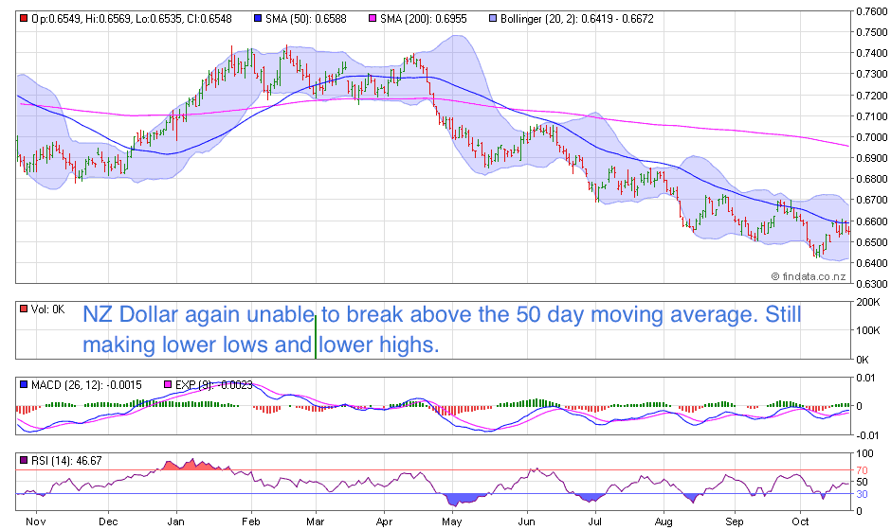Select the 'Vol: 0K' panel label

[x=48, y=309]
